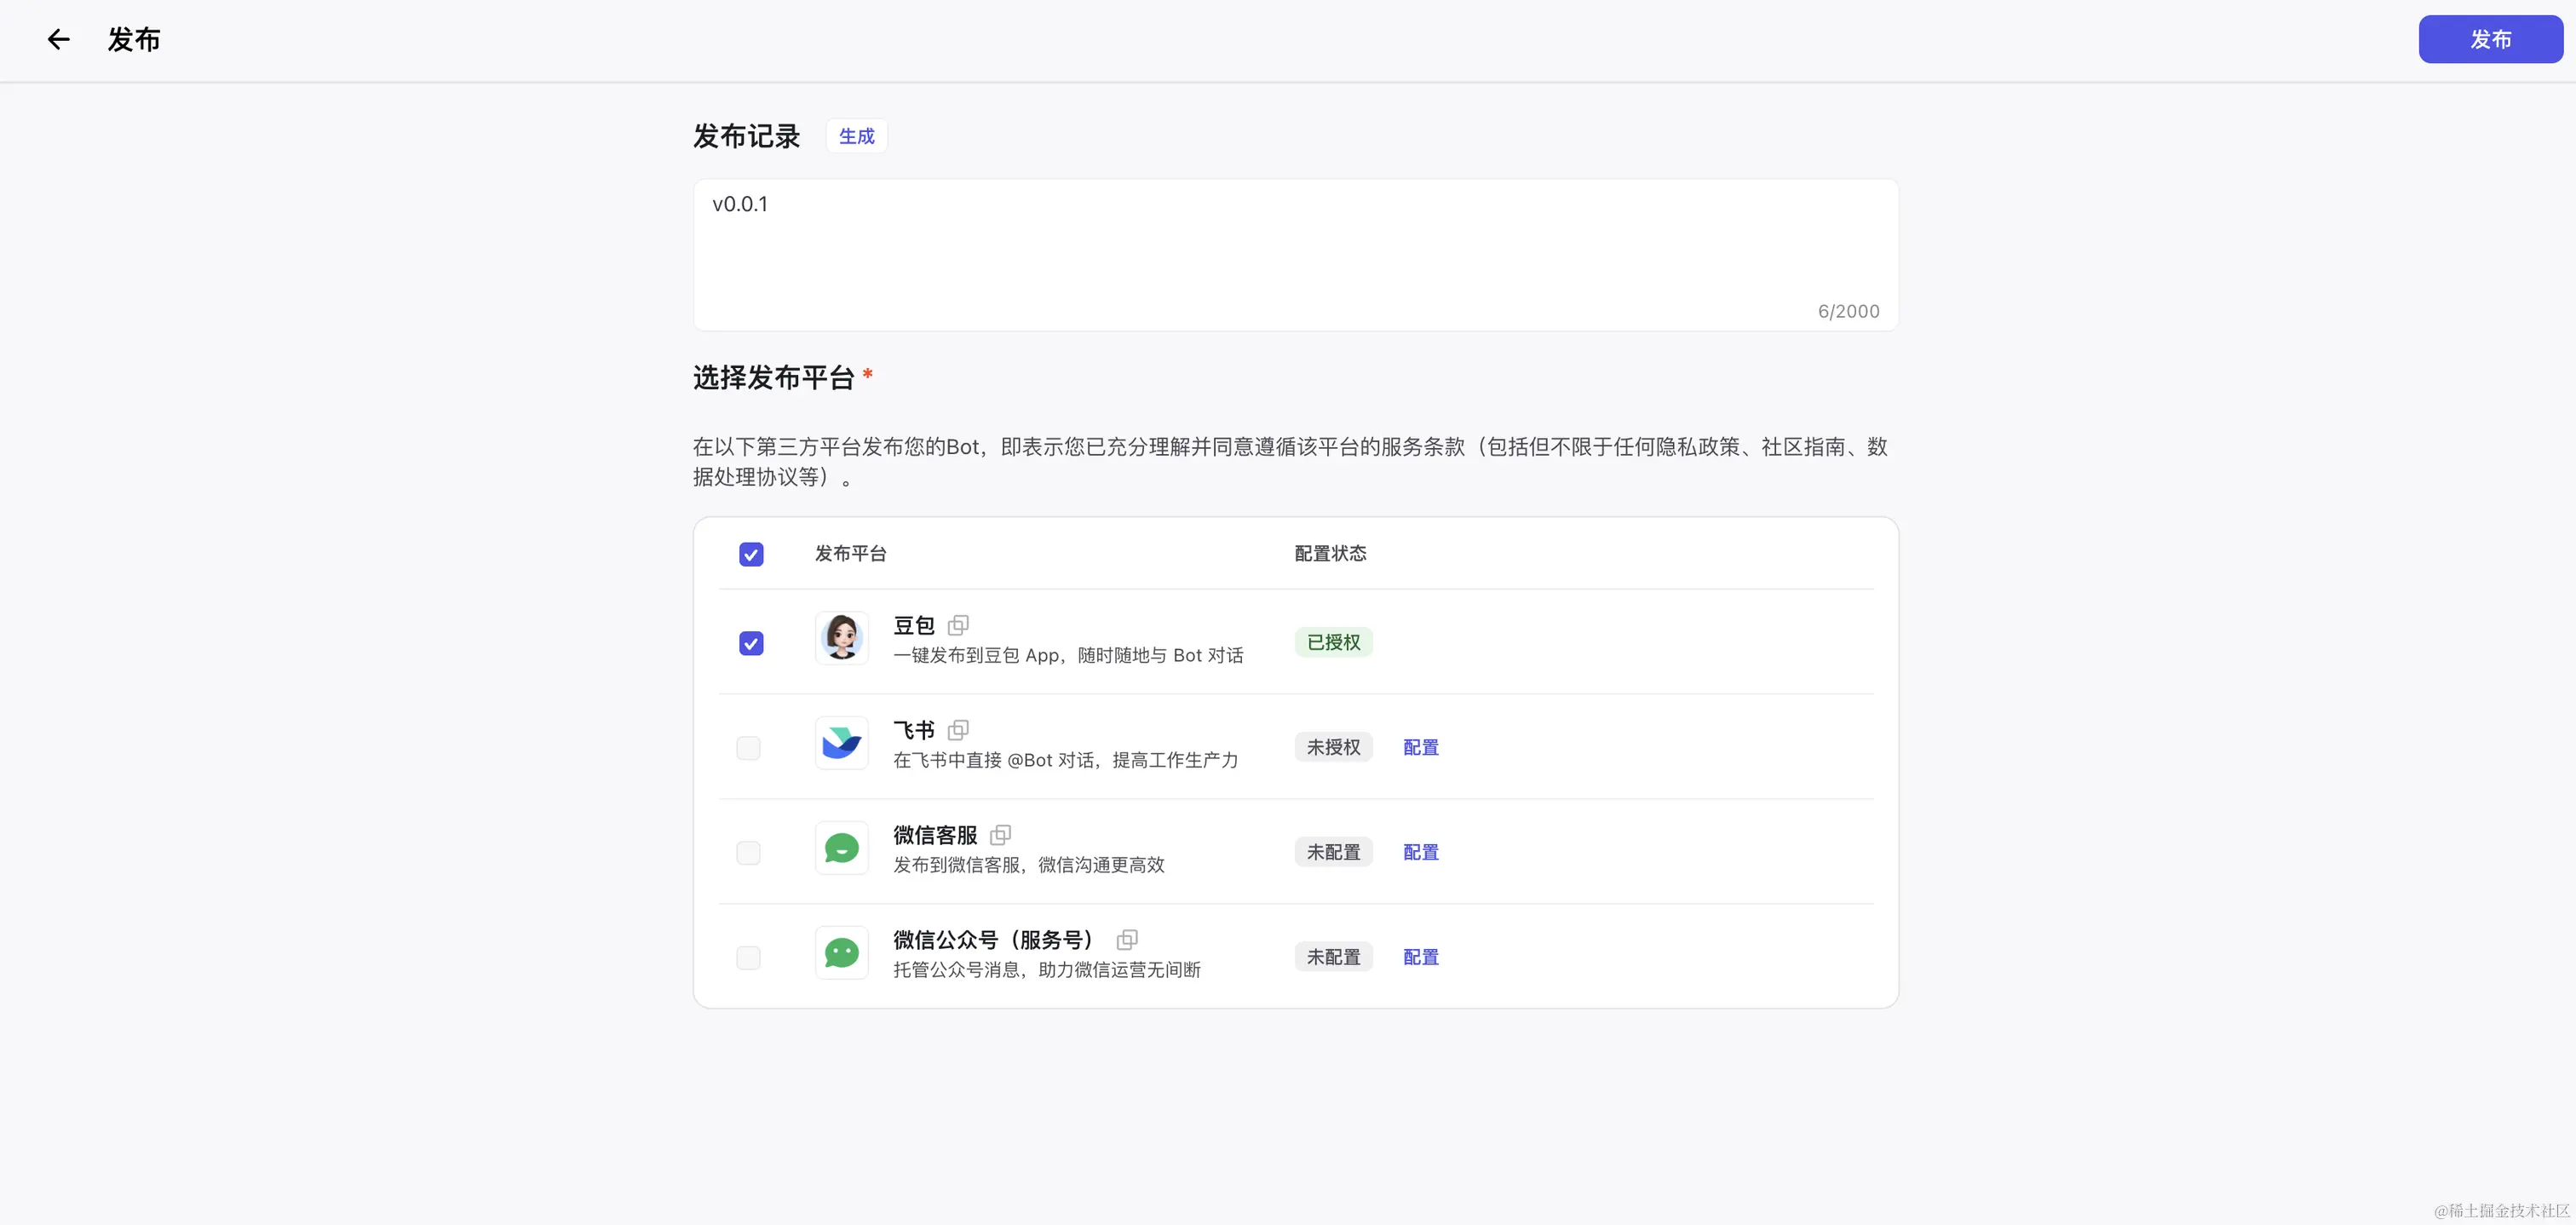This screenshot has width=2576, height=1225.
Task: Uncheck the 豆包 platform checkbox
Action: coord(751,643)
